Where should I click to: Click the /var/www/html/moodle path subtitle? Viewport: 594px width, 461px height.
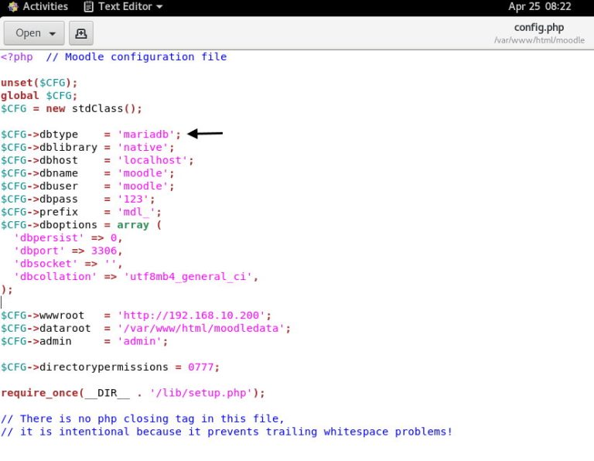pyautogui.click(x=539, y=40)
